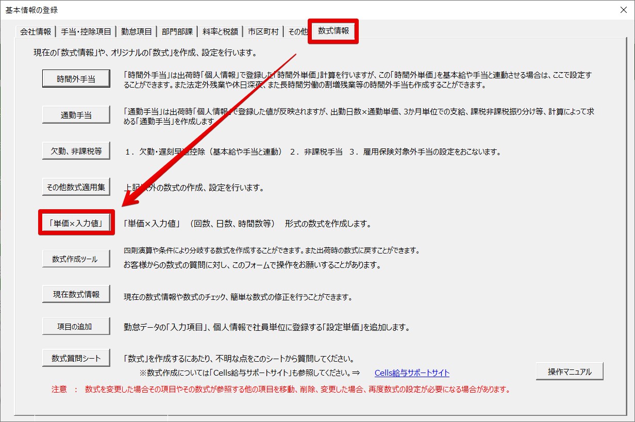The height and width of the screenshot is (422, 635).
Task: Click the その他数式適用集 button
Action: coord(76,187)
